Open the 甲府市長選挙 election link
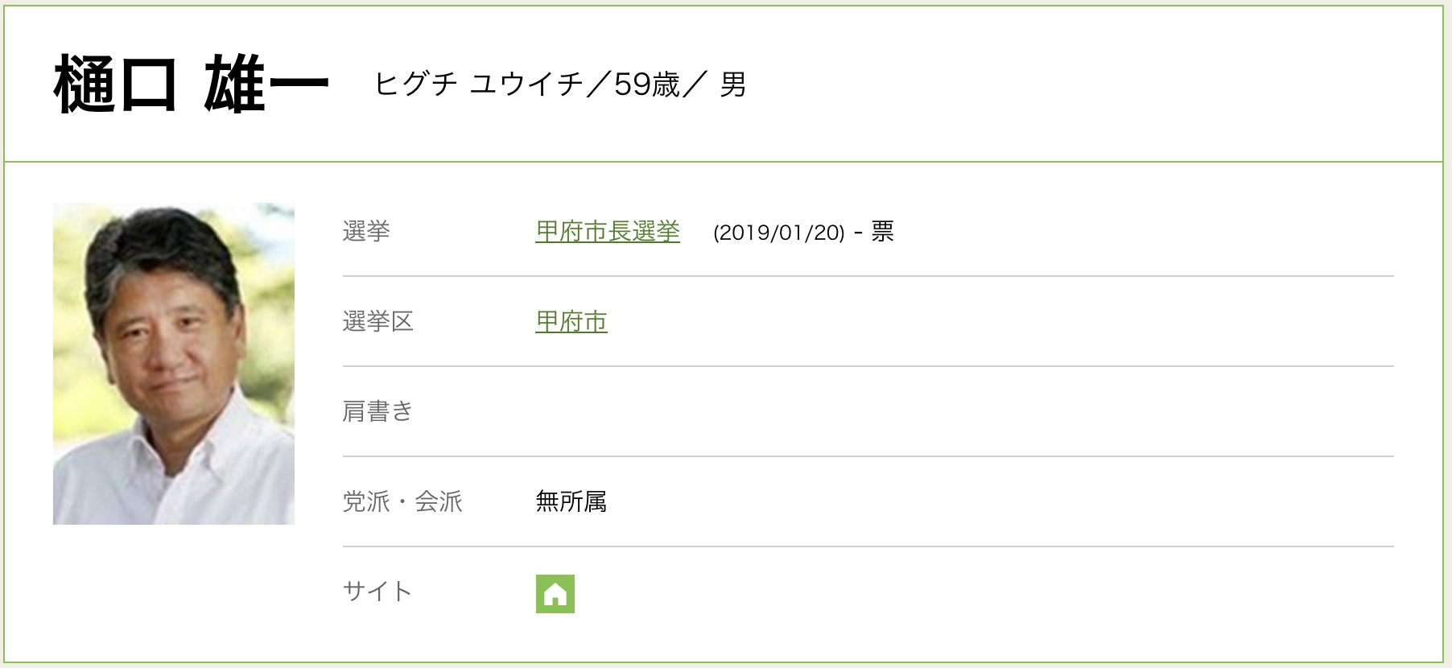Viewport: 1452px width, 668px height. [608, 232]
